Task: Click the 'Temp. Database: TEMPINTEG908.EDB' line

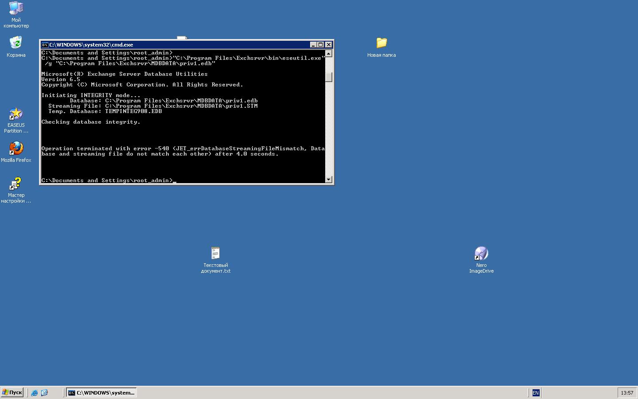Action: 105,111
